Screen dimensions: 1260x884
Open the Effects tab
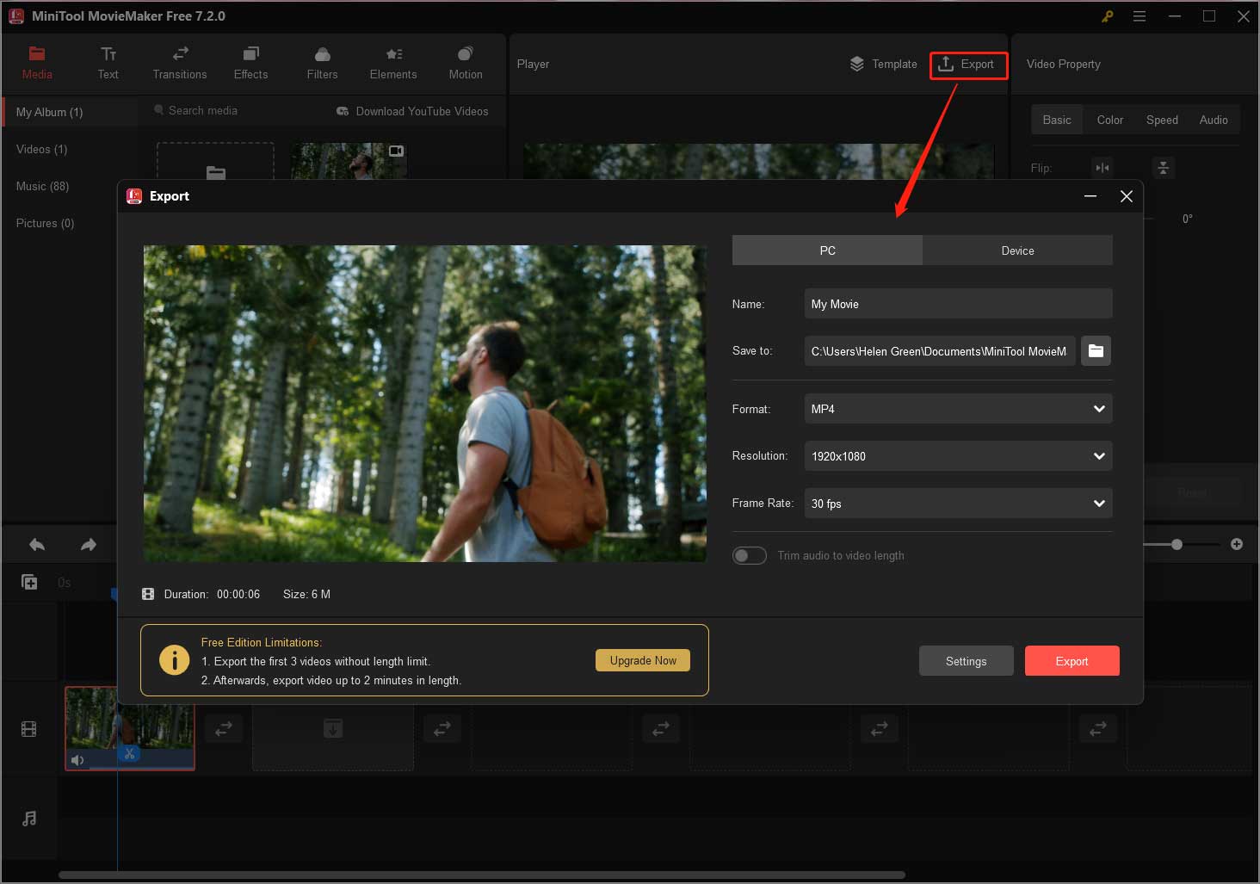point(250,64)
